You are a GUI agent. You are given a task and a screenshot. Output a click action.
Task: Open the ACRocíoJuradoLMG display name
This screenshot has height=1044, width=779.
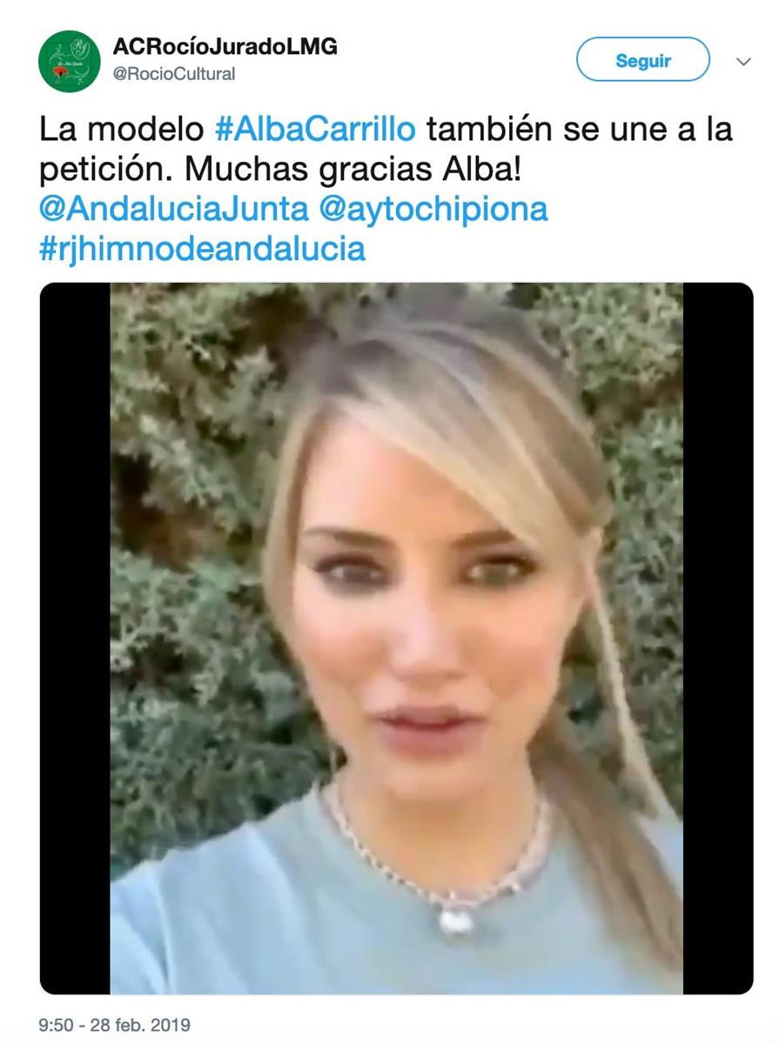pos(225,47)
